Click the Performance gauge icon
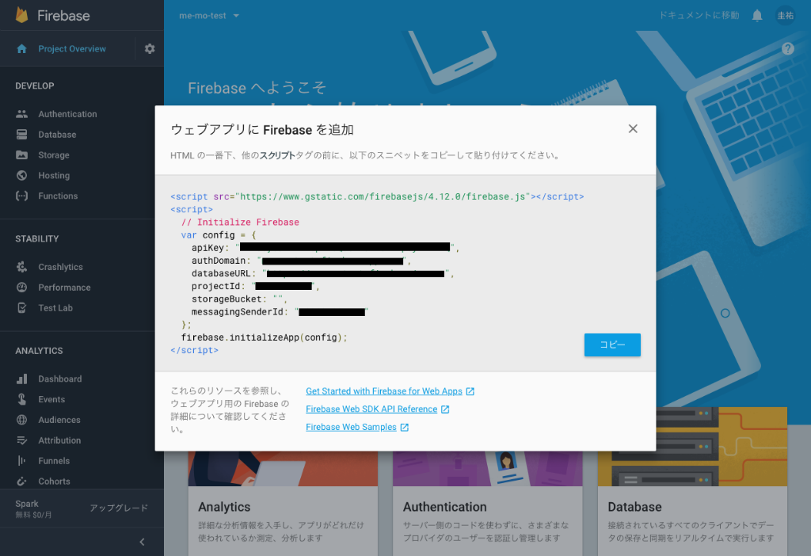Viewport: 811px width, 556px height. point(21,288)
